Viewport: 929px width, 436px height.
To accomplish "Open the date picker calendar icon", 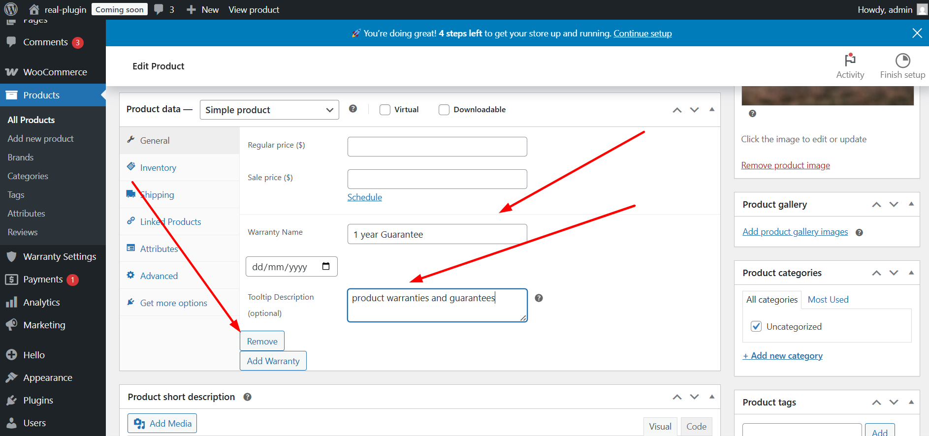I will (325, 266).
